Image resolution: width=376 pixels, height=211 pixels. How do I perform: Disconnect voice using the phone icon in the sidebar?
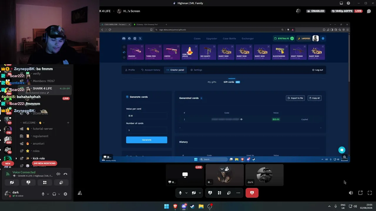point(66,174)
